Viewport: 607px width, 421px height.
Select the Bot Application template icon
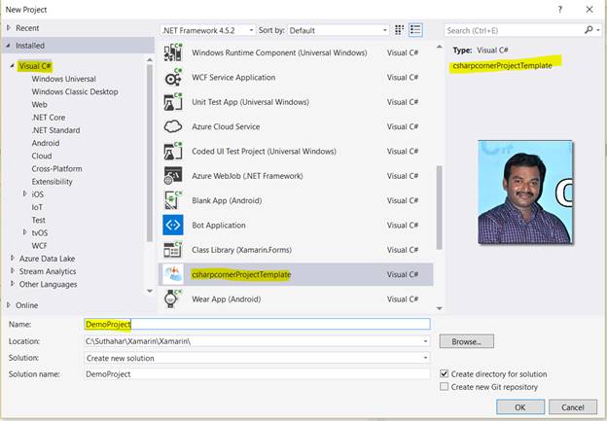[x=173, y=226]
